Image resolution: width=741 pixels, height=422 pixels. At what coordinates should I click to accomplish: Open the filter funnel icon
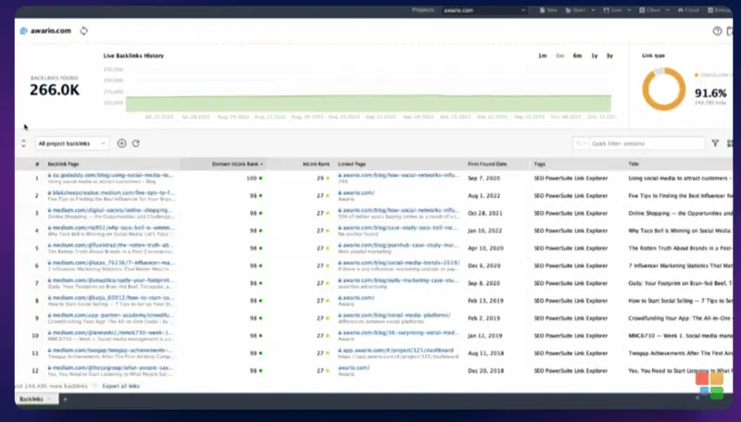(x=715, y=143)
